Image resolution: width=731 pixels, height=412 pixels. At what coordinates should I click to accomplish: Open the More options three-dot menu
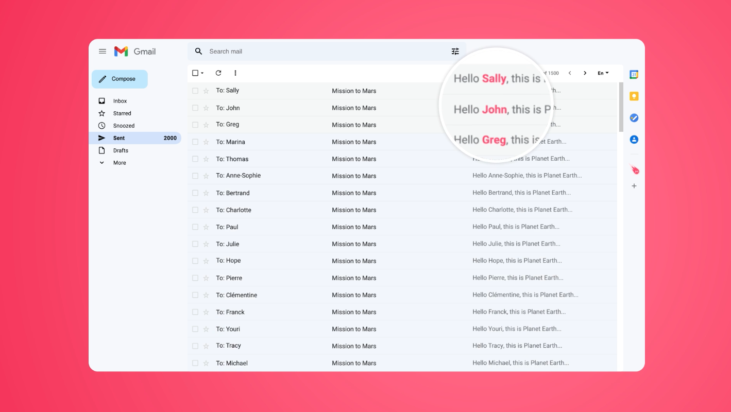pos(235,73)
